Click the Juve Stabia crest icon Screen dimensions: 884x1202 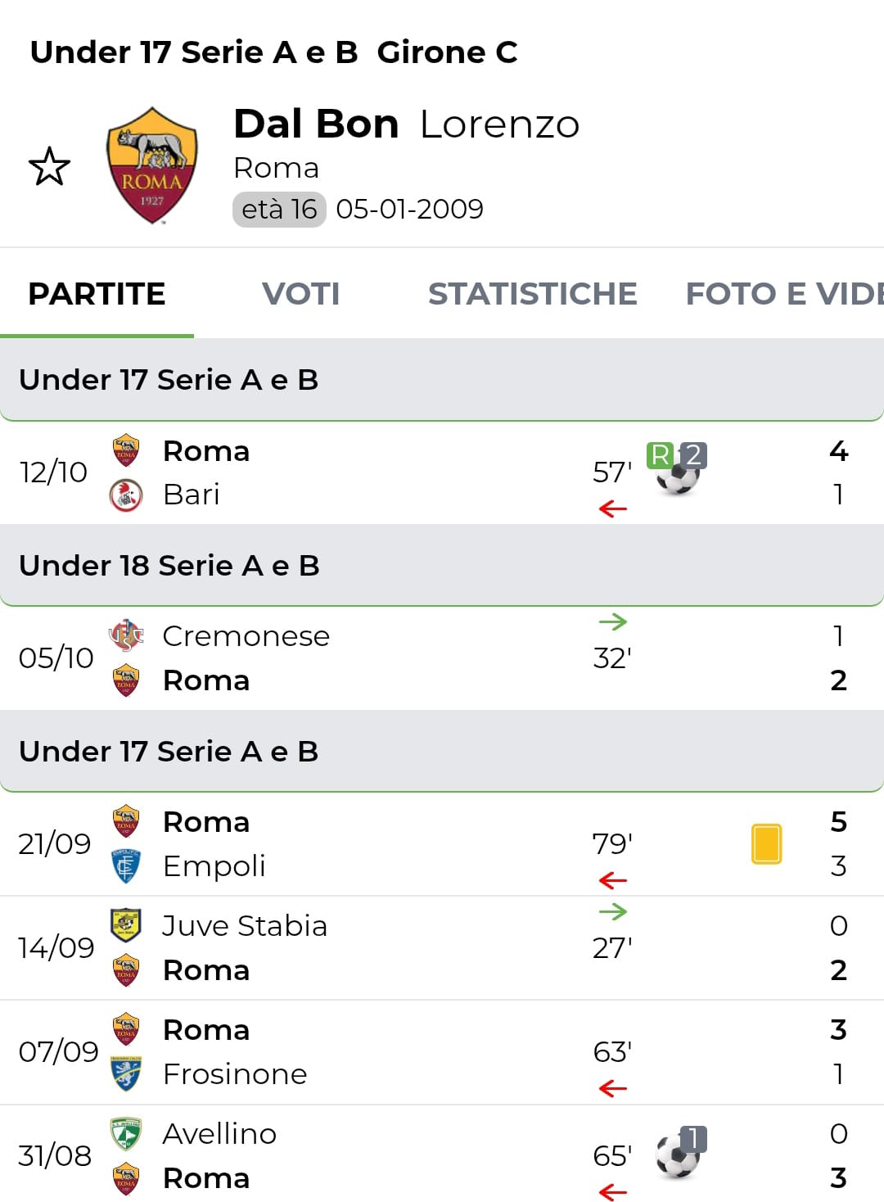tap(126, 925)
